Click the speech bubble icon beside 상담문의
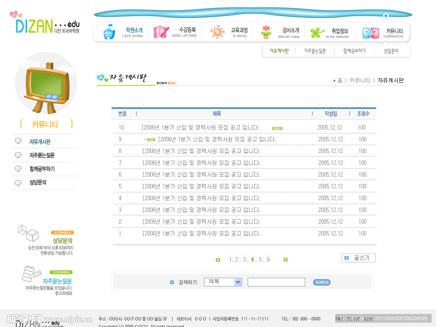This screenshot has width=436, height=327. point(18,183)
